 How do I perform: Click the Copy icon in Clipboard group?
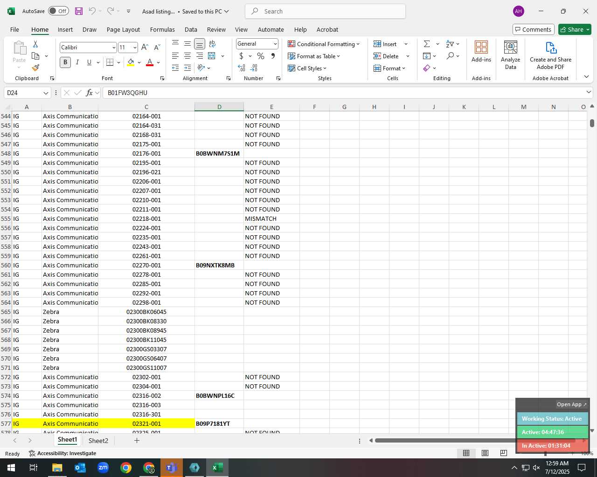coord(35,56)
